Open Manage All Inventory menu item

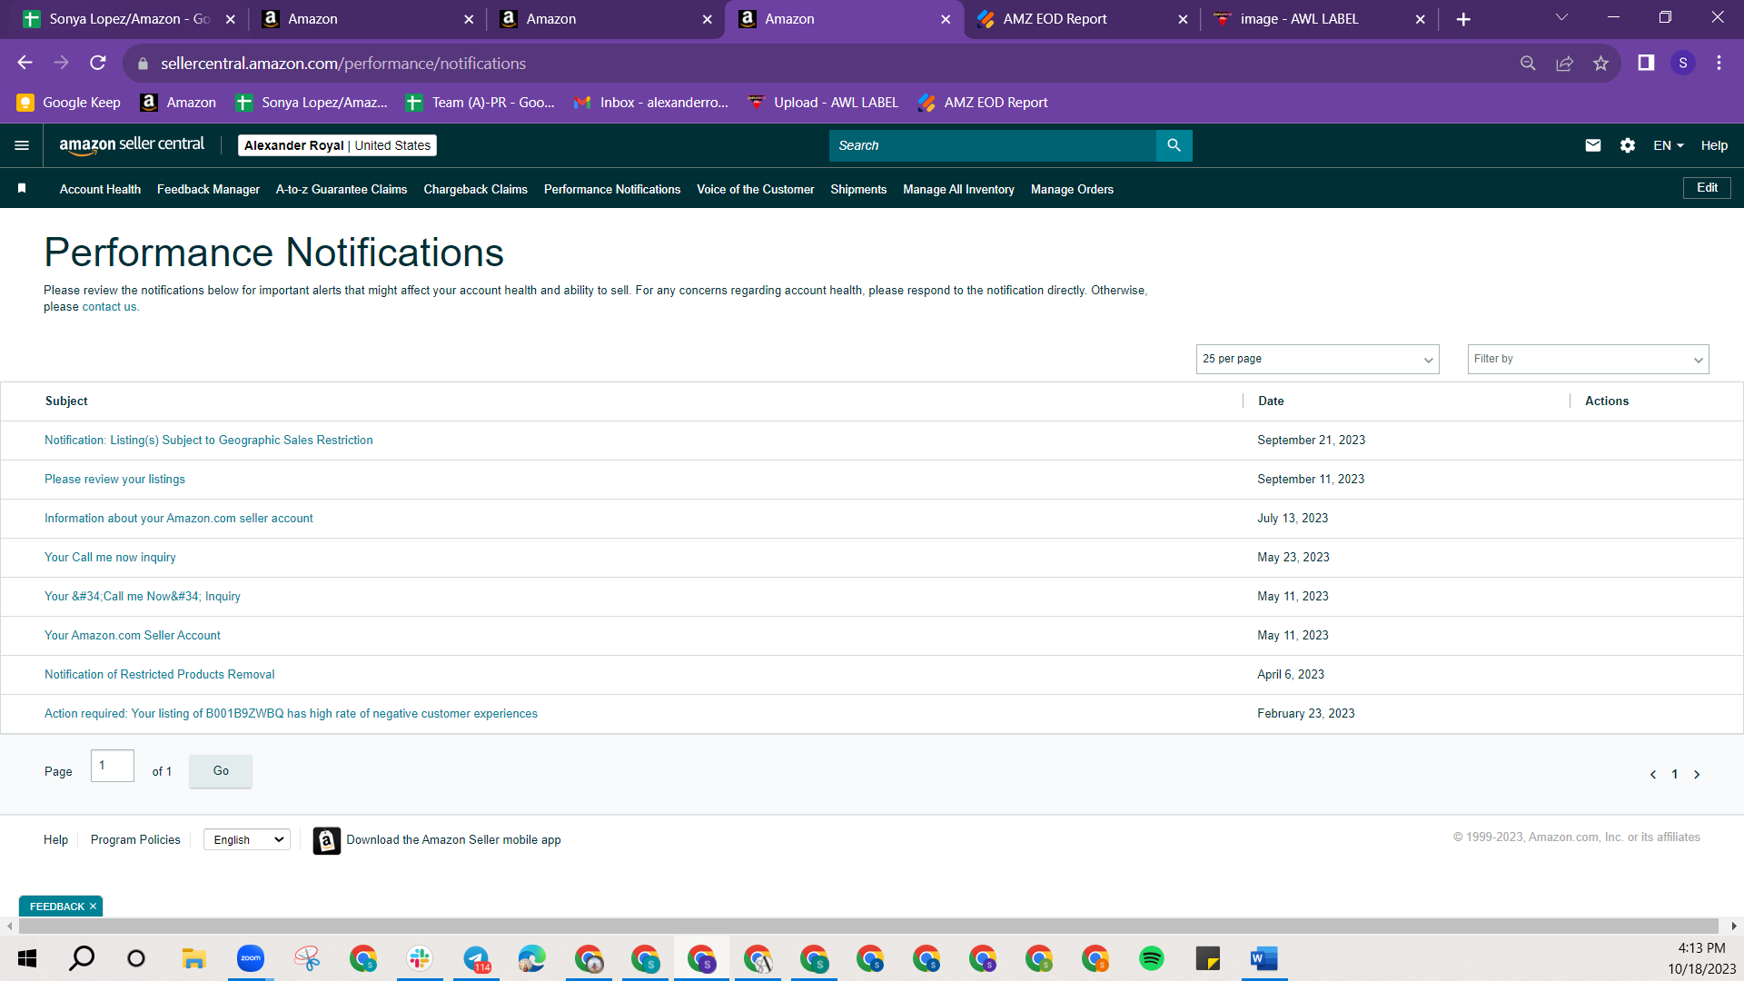[x=958, y=189]
